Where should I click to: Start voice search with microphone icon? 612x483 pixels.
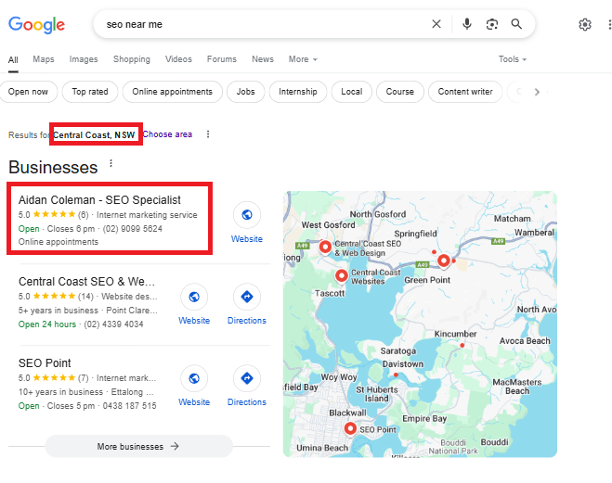pyautogui.click(x=467, y=24)
